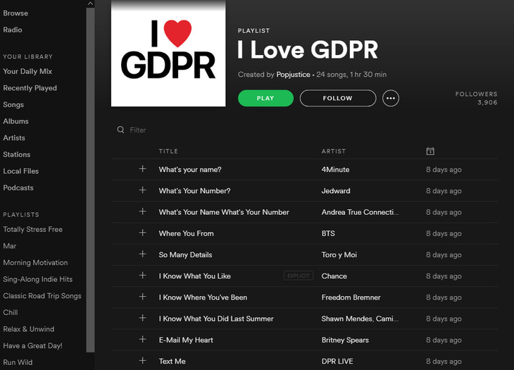Open artist Toro y Moi

point(339,255)
